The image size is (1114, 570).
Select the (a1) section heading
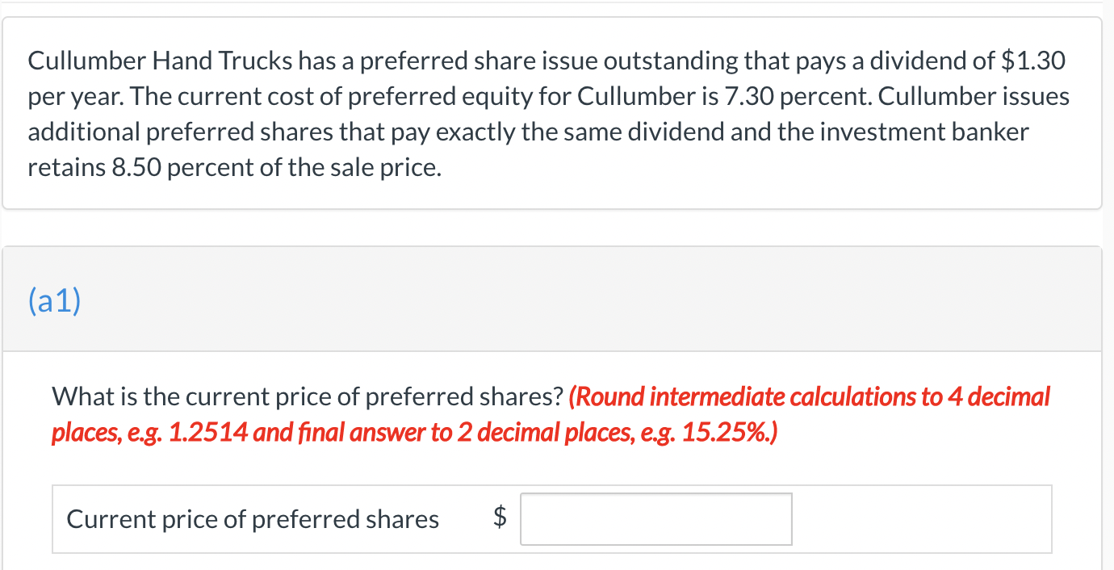[54, 300]
